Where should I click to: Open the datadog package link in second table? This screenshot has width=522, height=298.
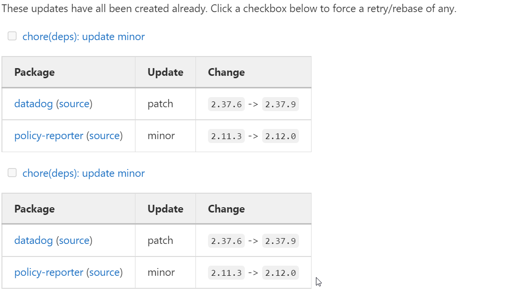[33, 240]
